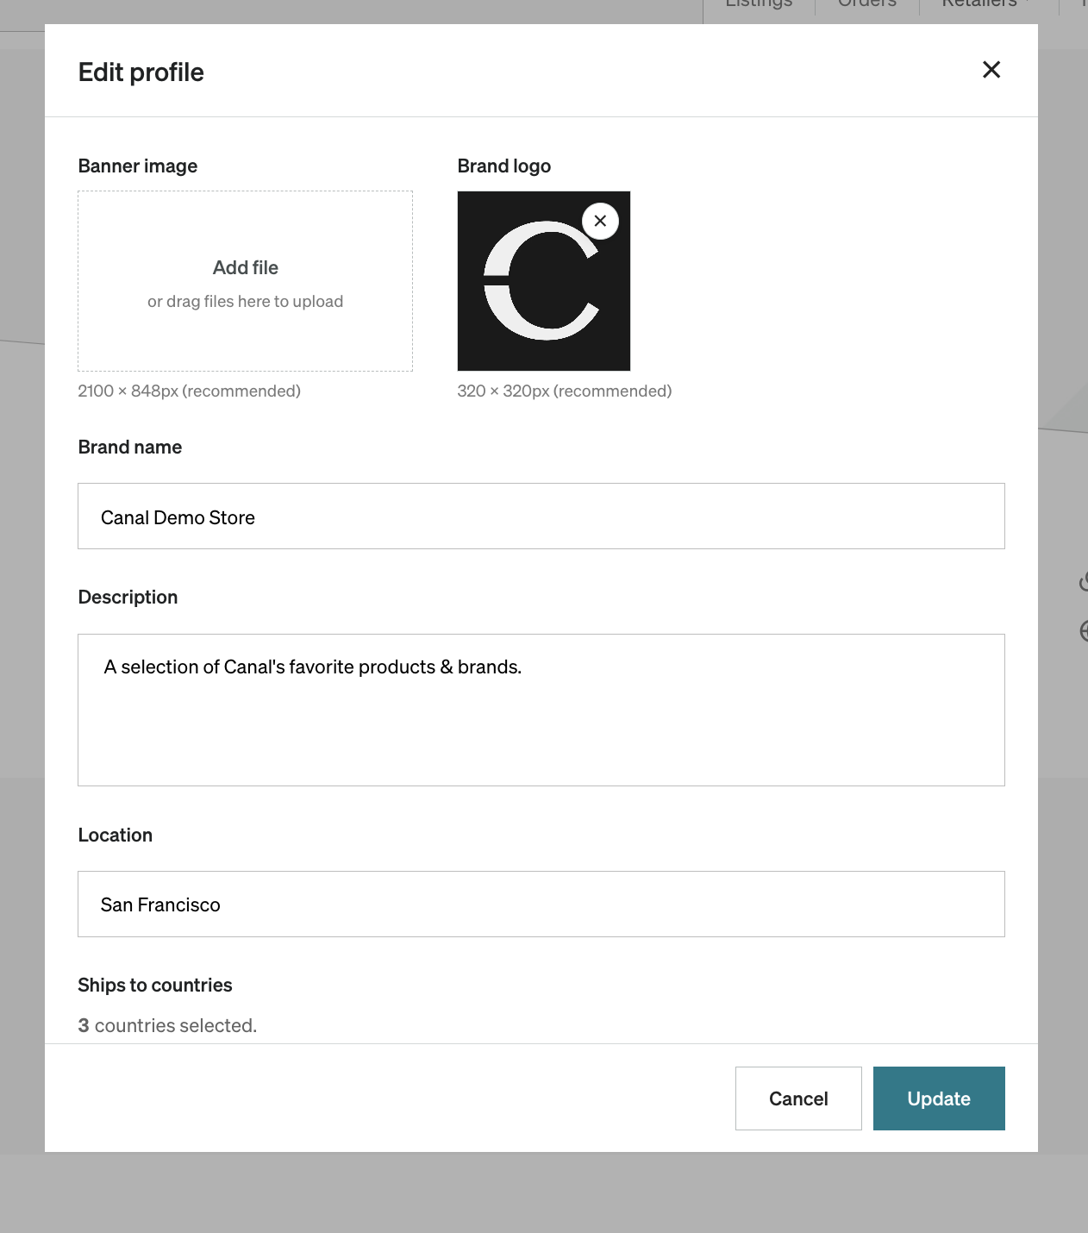
Task: Save changes with the Update button
Action: click(x=939, y=1098)
